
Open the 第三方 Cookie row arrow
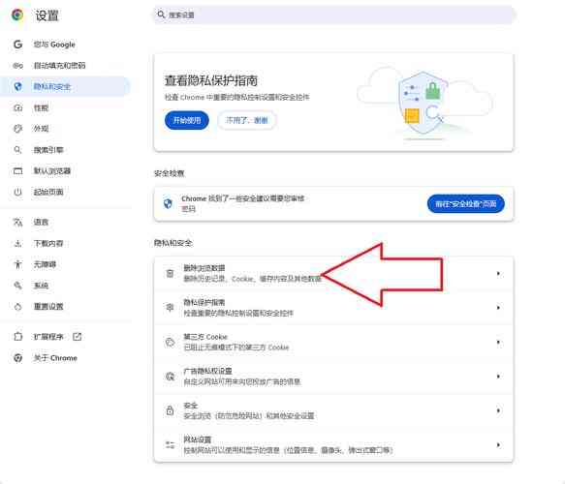click(498, 342)
